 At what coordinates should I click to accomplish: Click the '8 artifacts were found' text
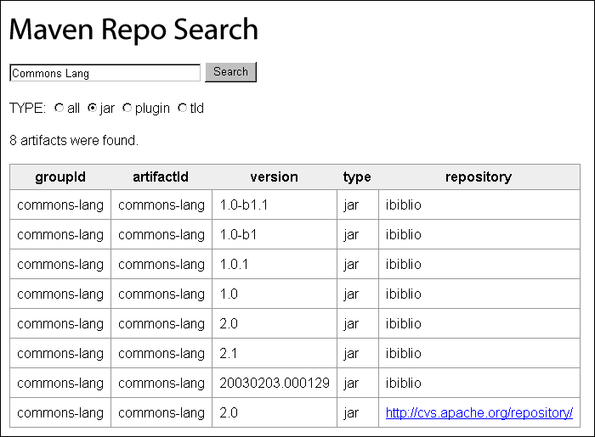click(74, 141)
